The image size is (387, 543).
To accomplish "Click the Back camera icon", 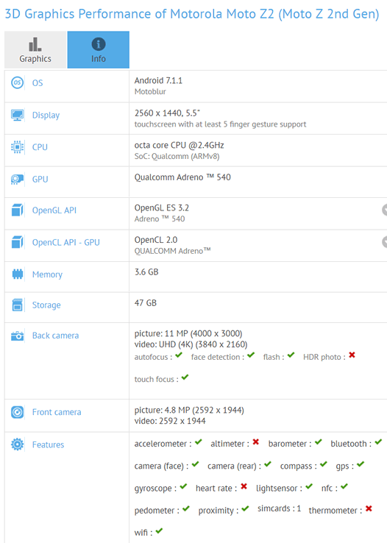I will (x=18, y=336).
